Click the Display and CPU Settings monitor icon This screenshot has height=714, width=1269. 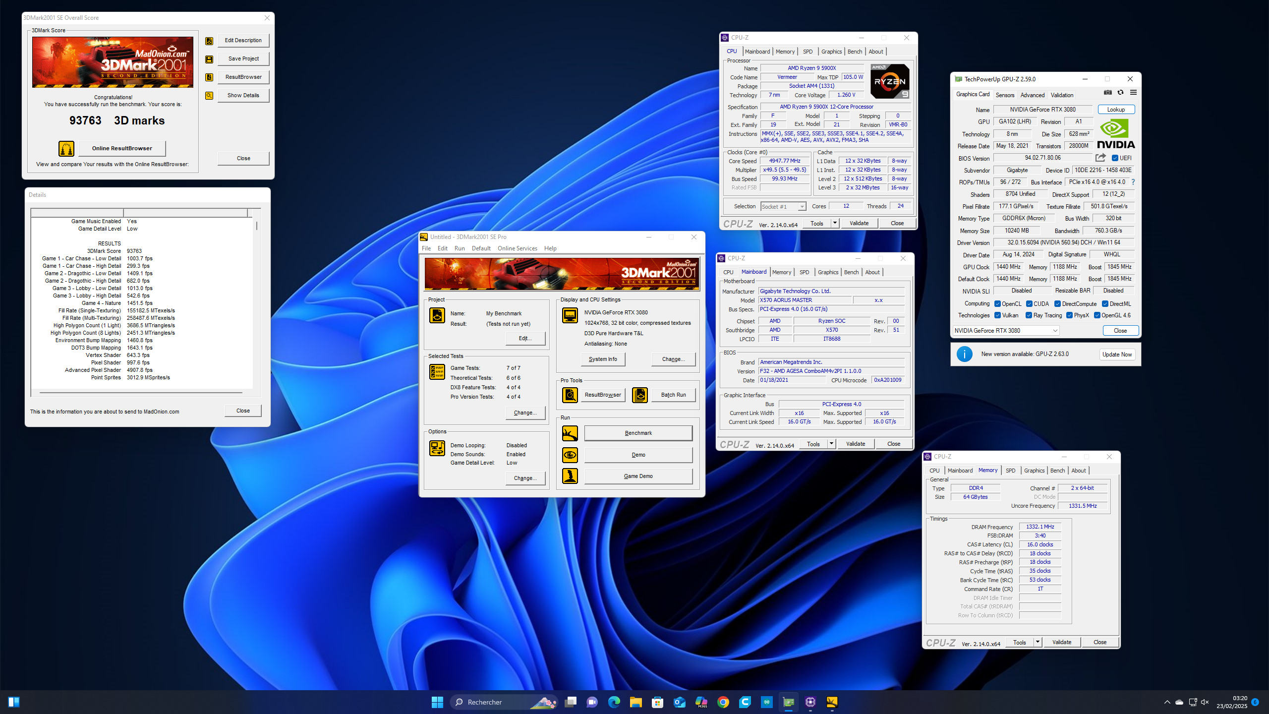pos(570,315)
